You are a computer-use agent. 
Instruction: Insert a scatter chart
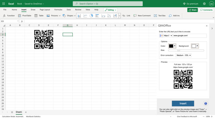click(109, 16)
